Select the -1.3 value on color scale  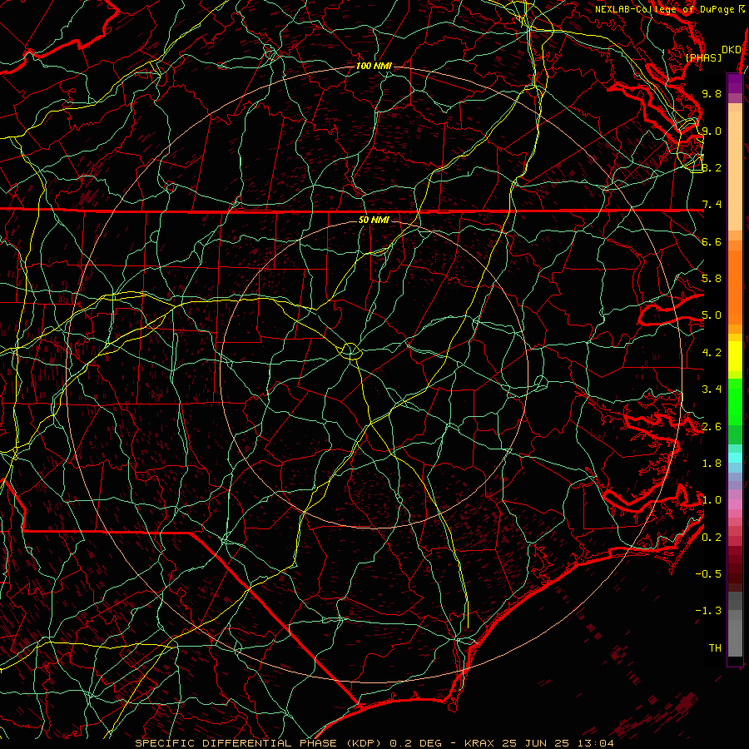pos(708,611)
